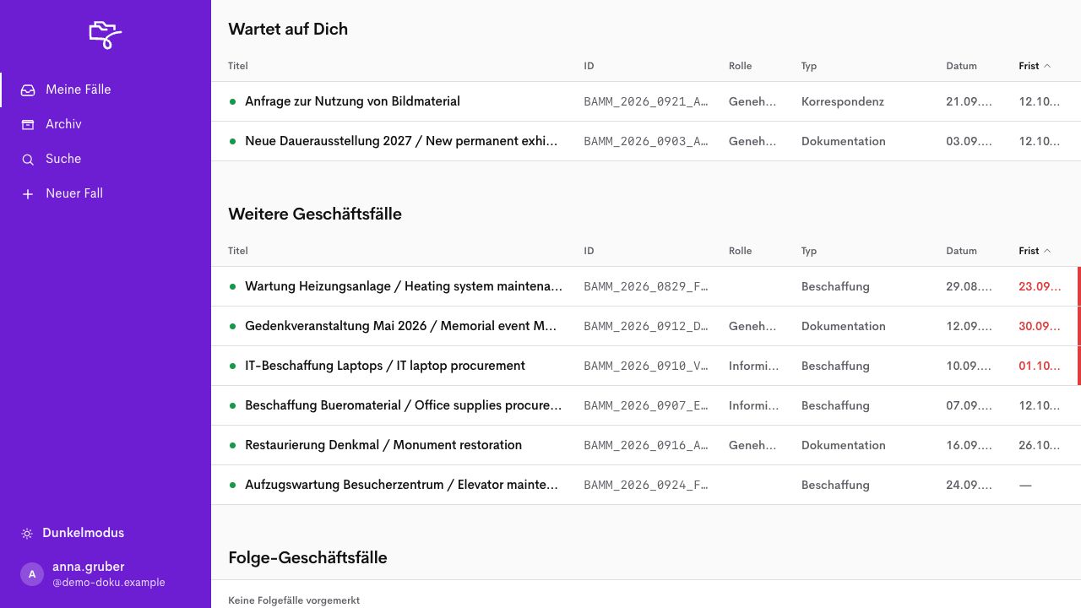Open Wartung Heizungsanlage case
The image size is (1081, 608).
pyautogui.click(x=646, y=286)
